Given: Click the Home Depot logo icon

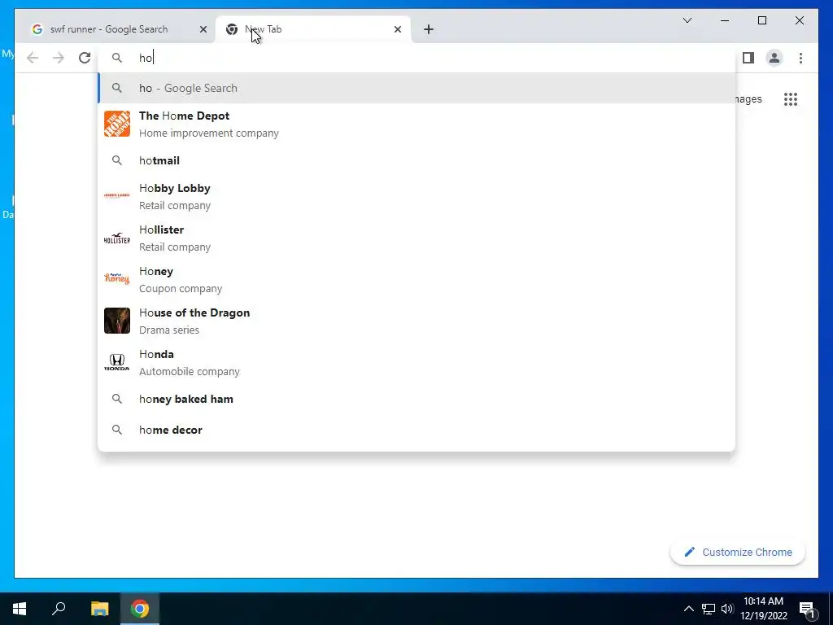Looking at the screenshot, I should point(117,124).
